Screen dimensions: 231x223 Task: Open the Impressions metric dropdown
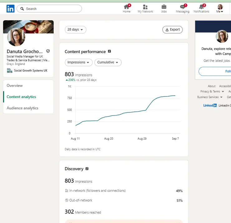79,62
